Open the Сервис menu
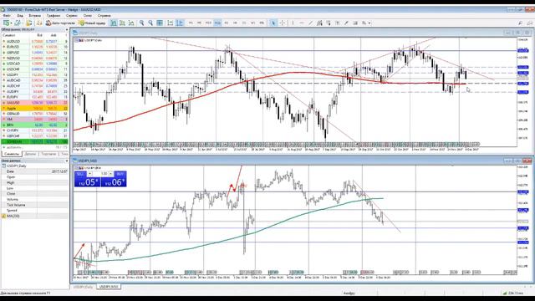The width and height of the screenshot is (535, 301). (72, 15)
